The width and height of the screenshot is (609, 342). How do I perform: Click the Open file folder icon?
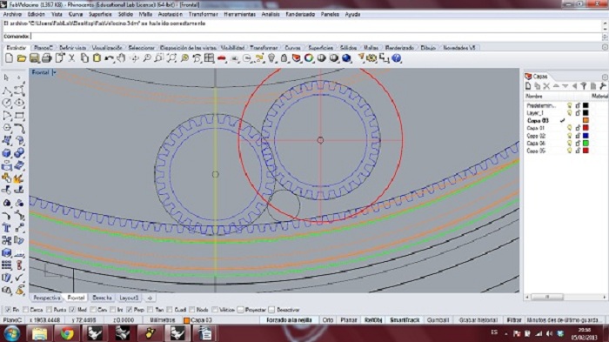[22, 58]
